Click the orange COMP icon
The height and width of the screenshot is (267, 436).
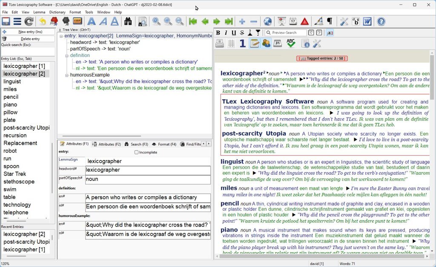click(77, 21)
